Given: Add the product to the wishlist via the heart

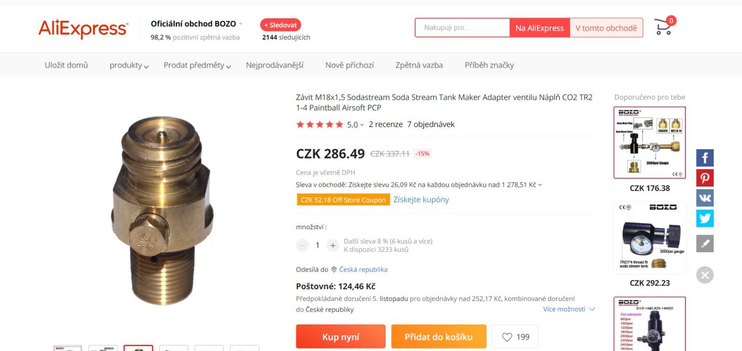Looking at the screenshot, I should 515,337.
